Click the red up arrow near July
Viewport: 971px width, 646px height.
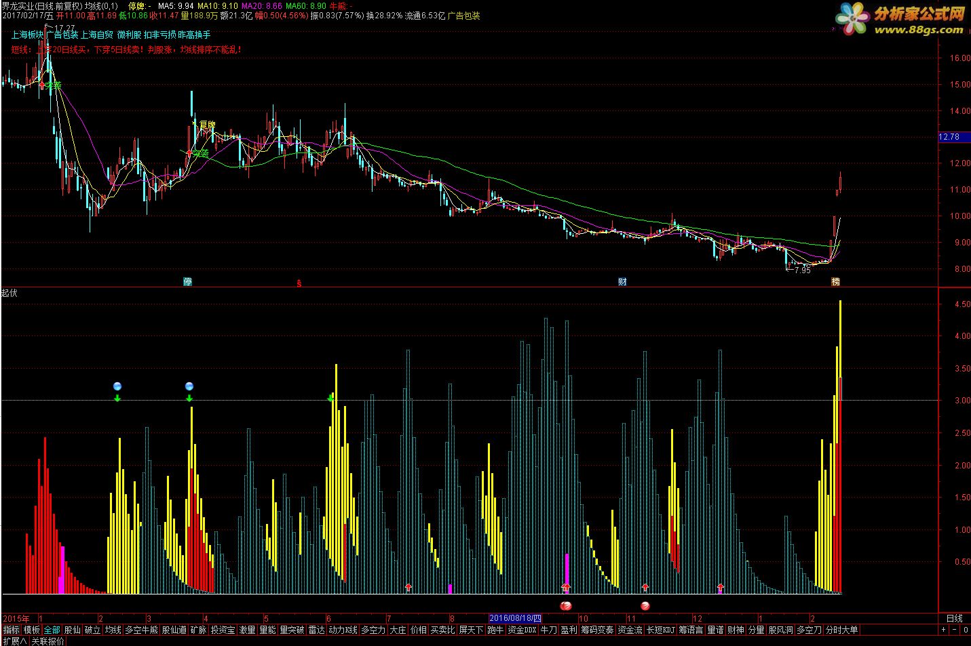pyautogui.click(x=408, y=587)
